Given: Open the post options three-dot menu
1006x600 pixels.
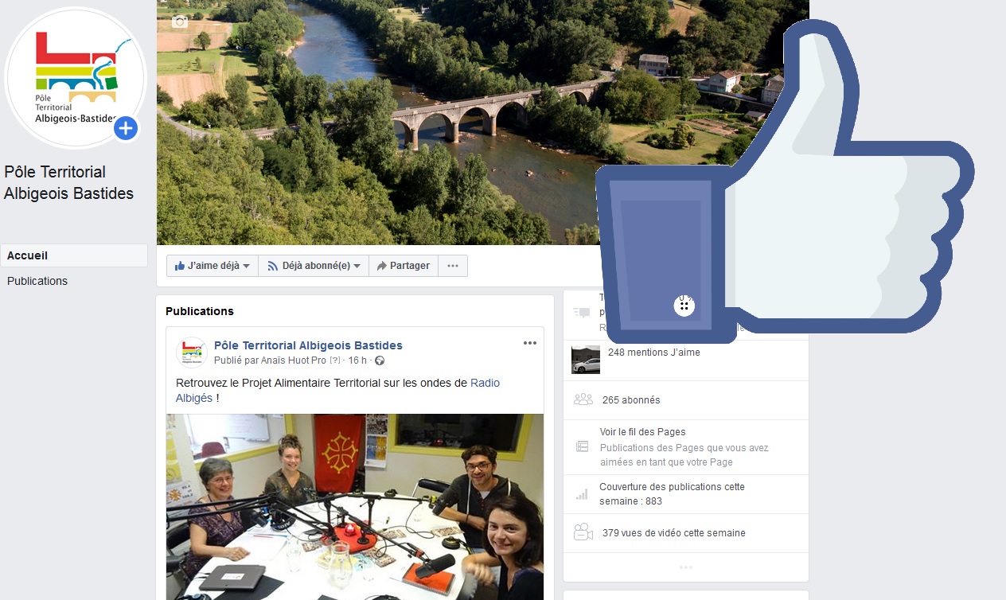Looking at the screenshot, I should [530, 343].
